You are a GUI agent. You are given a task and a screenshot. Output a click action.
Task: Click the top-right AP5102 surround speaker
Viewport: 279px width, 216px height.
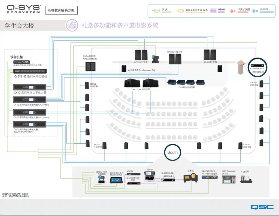point(261,84)
